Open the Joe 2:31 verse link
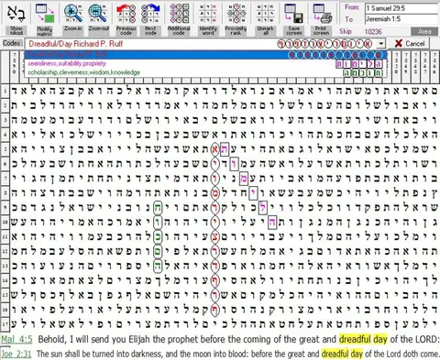440x360 pixels. [16, 354]
